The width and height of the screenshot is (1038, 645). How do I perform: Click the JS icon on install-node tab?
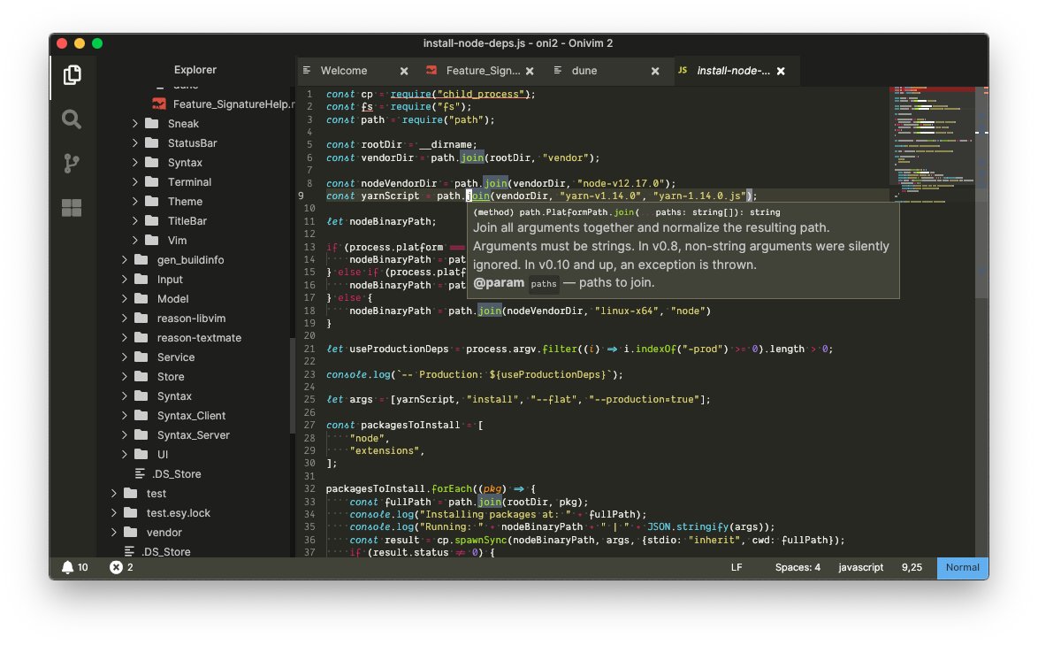coord(683,70)
